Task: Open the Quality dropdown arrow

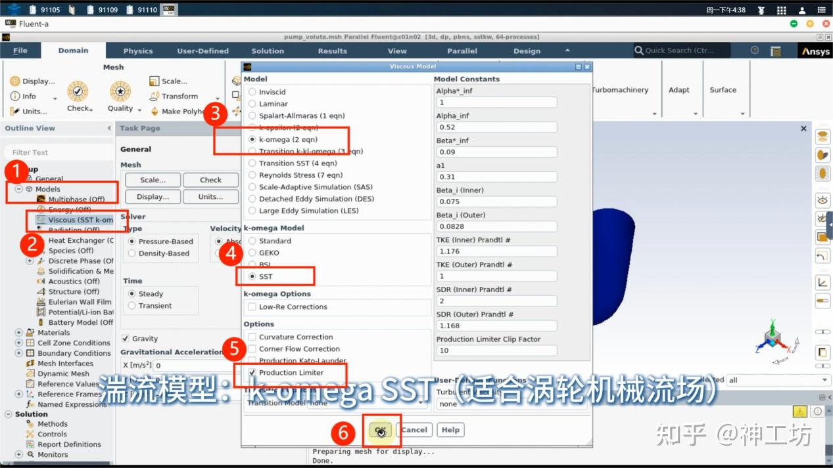Action: click(x=139, y=109)
